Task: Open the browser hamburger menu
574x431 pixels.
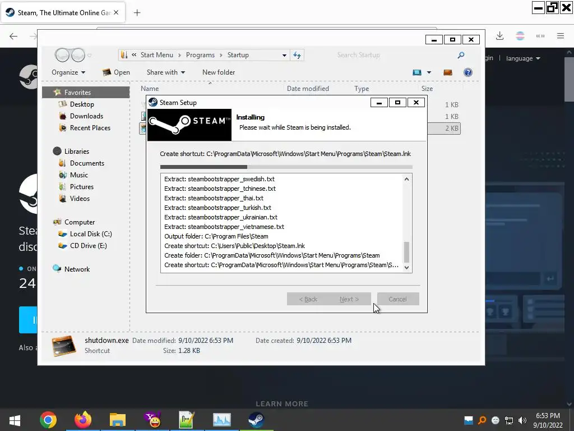Action: click(x=561, y=35)
